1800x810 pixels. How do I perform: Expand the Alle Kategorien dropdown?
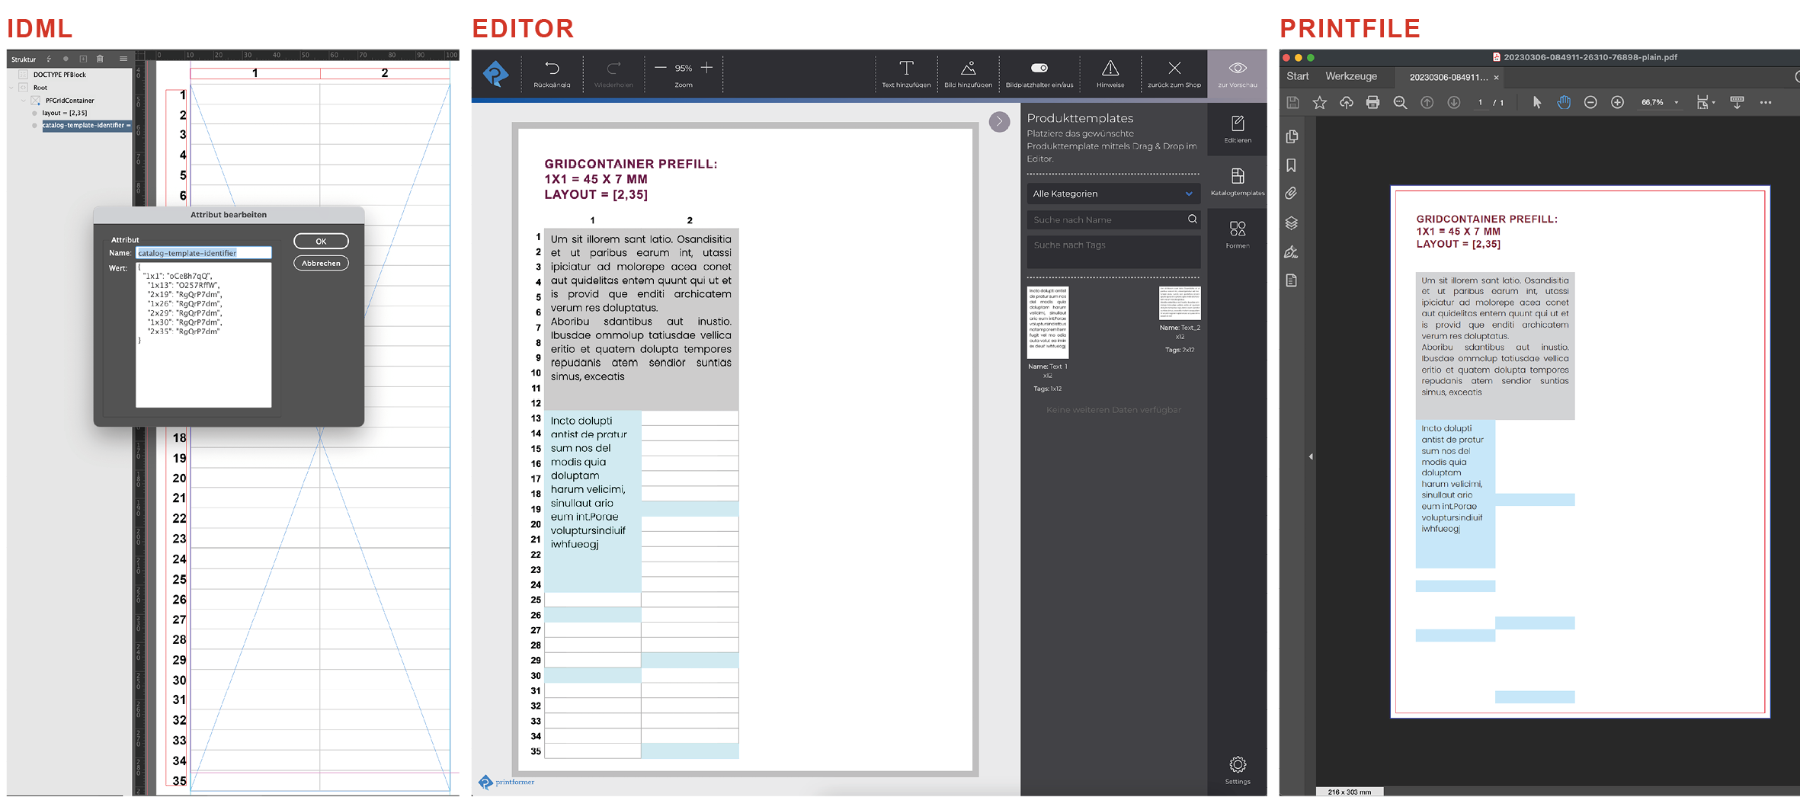[x=1113, y=194]
